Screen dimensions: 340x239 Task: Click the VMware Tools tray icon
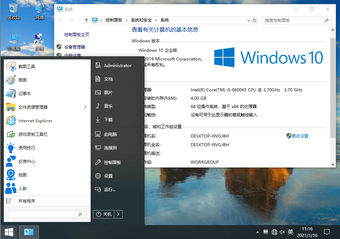tap(266, 232)
